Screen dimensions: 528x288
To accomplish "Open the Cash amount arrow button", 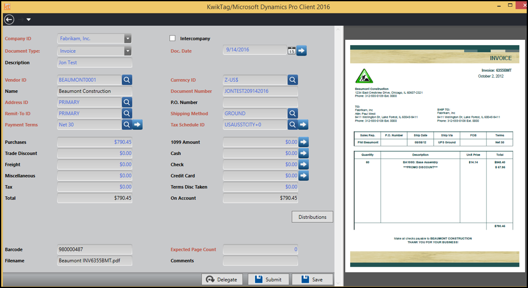I will coord(304,153).
